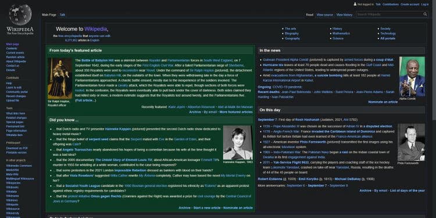Open the Science portal link
Screen dimensions: 436x218
pos(338,38)
